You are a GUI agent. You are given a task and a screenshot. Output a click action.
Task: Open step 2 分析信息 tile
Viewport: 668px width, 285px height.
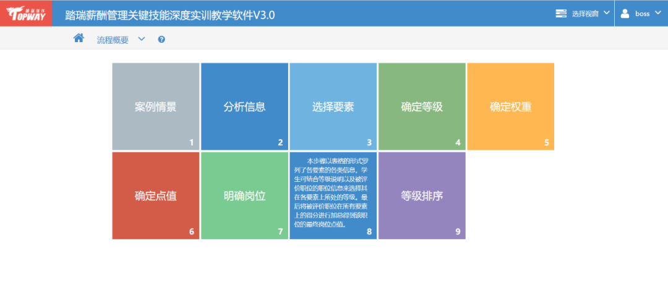point(244,106)
